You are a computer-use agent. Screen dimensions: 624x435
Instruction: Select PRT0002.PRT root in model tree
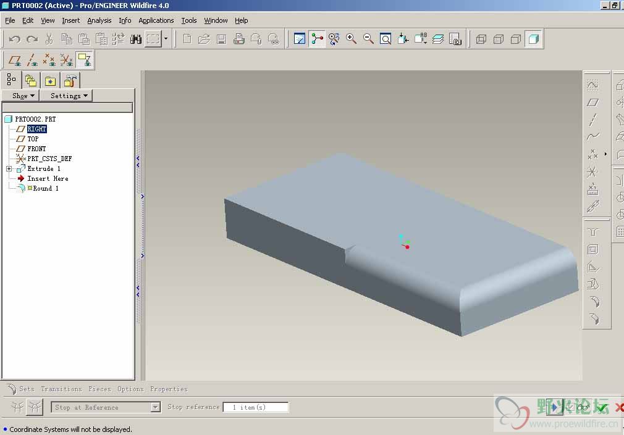(x=35, y=119)
